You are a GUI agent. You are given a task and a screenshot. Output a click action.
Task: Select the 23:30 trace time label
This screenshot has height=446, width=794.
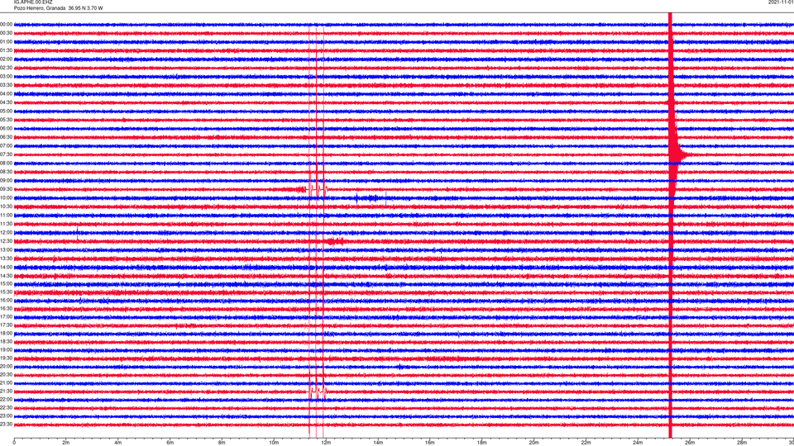tap(7, 425)
